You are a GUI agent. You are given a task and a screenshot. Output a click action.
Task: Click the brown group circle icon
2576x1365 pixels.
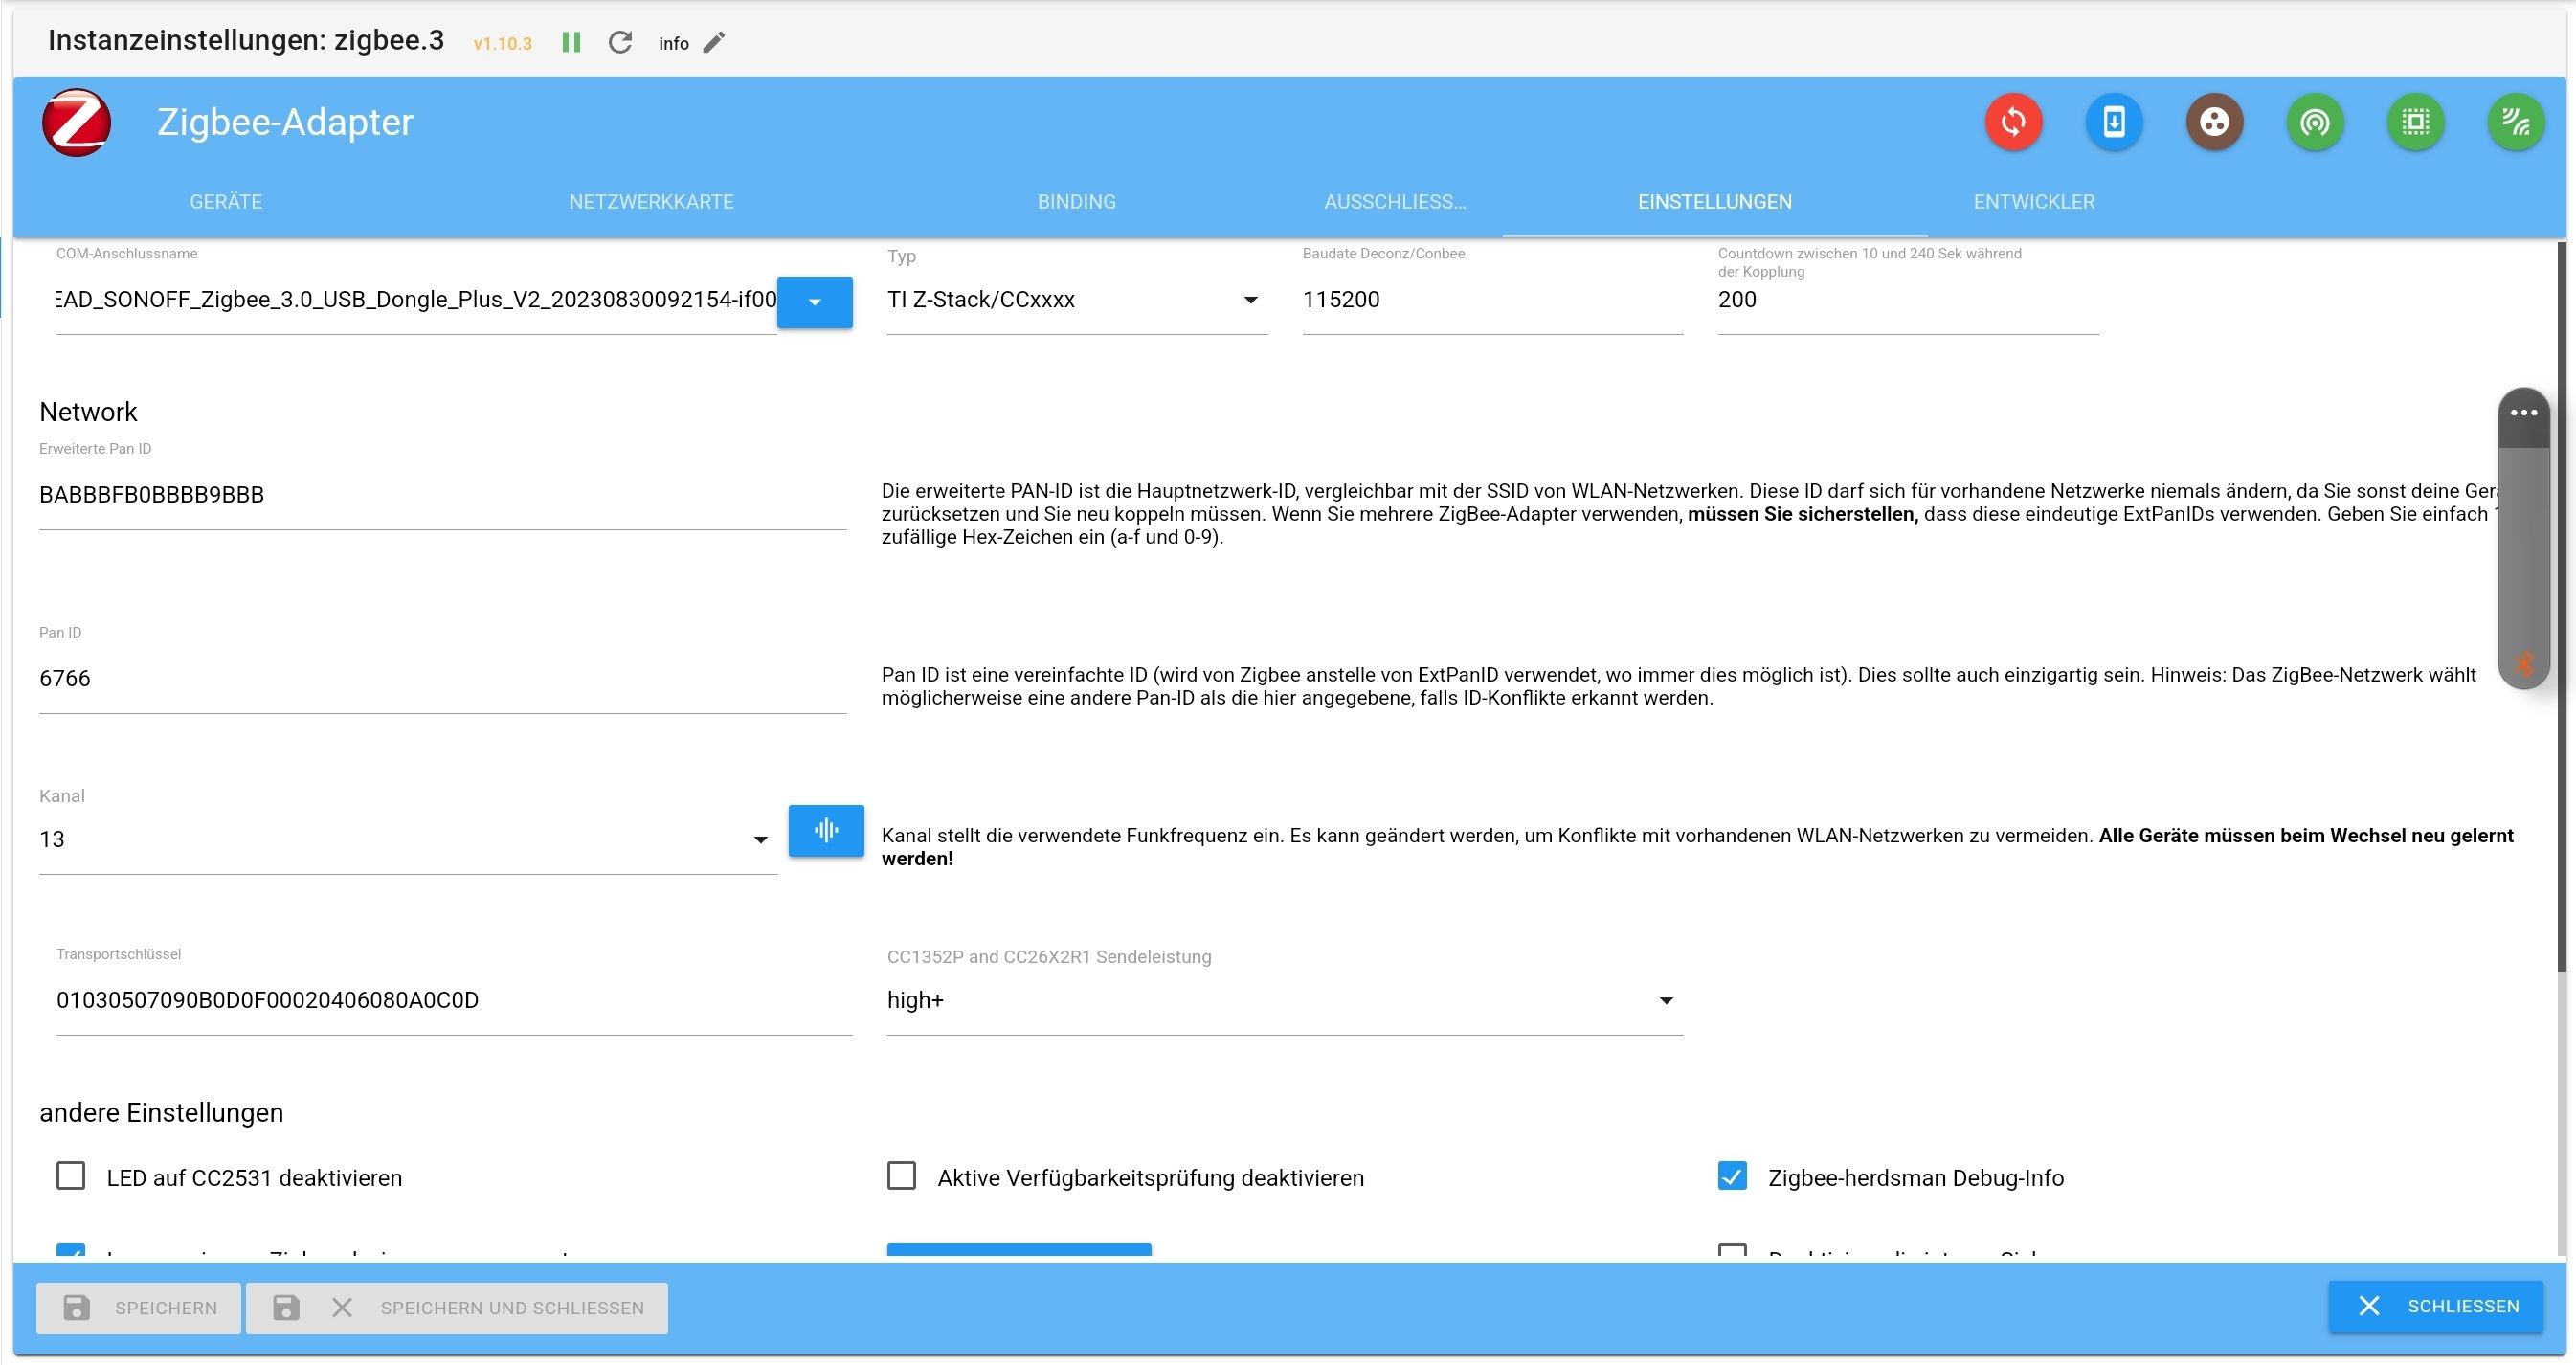pyautogui.click(x=2214, y=122)
